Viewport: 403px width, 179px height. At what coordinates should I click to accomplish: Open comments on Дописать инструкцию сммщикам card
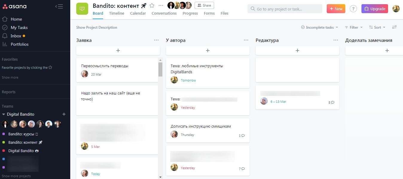tap(242, 136)
